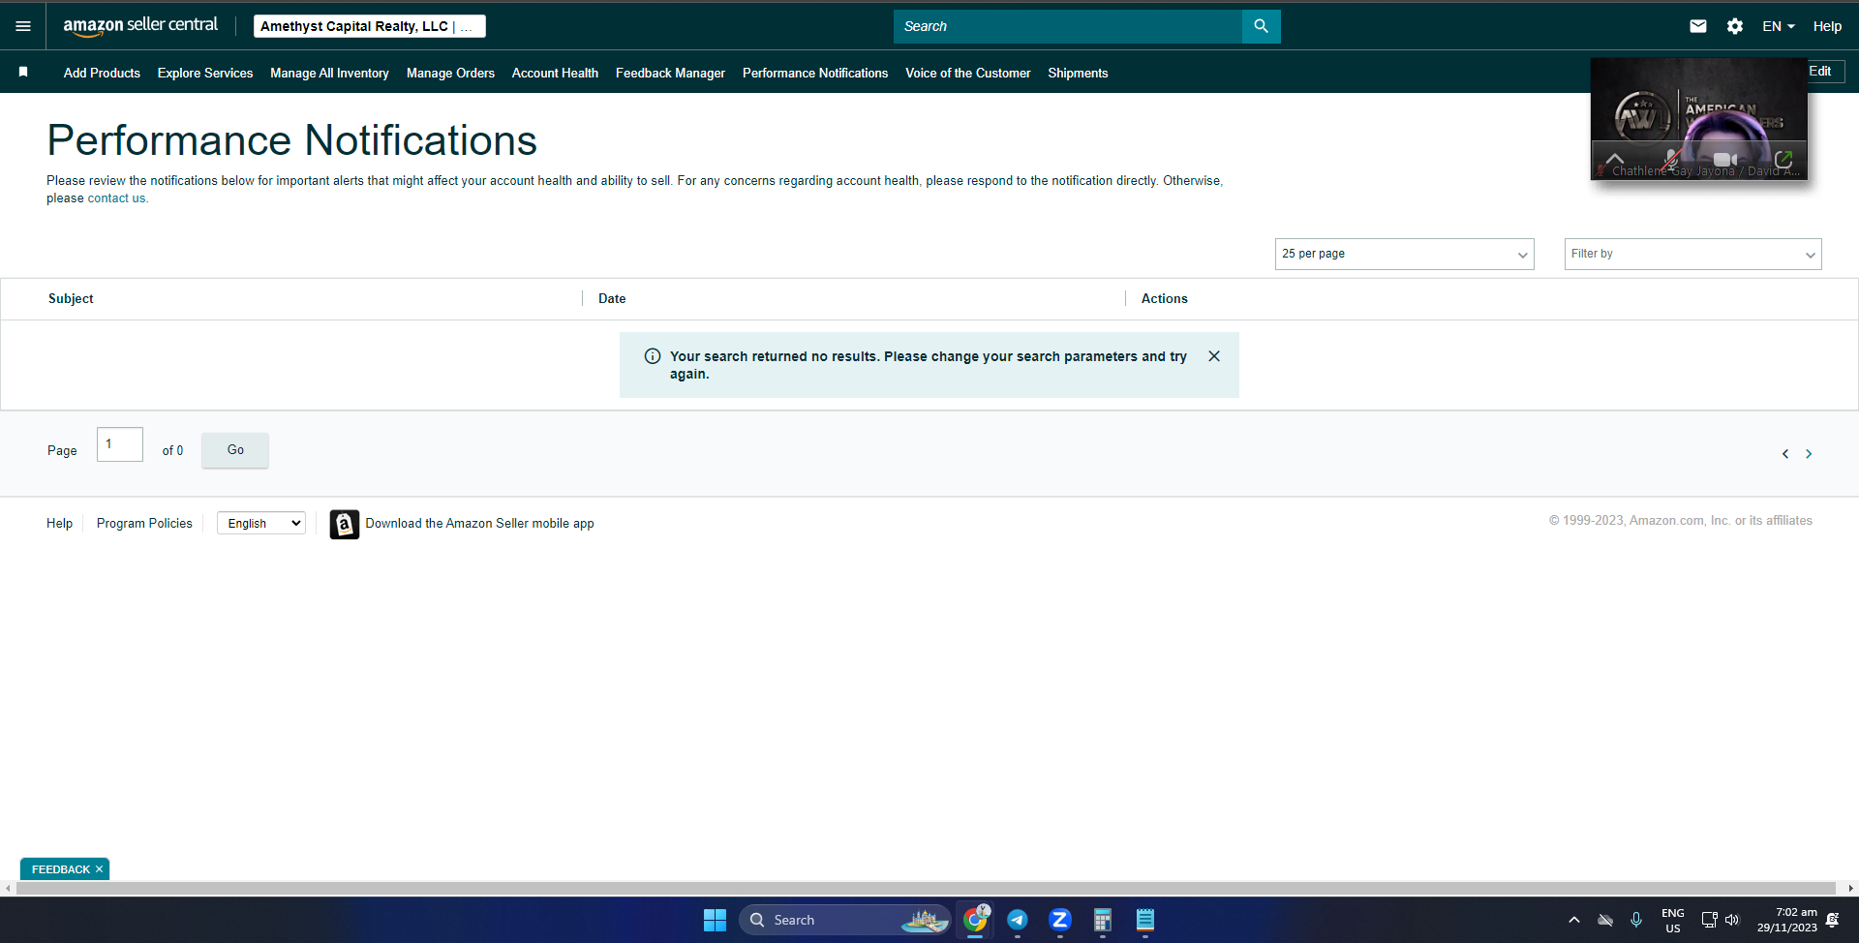1859x943 pixels.
Task: Click the horizontal scrollbar
Action: [x=928, y=888]
